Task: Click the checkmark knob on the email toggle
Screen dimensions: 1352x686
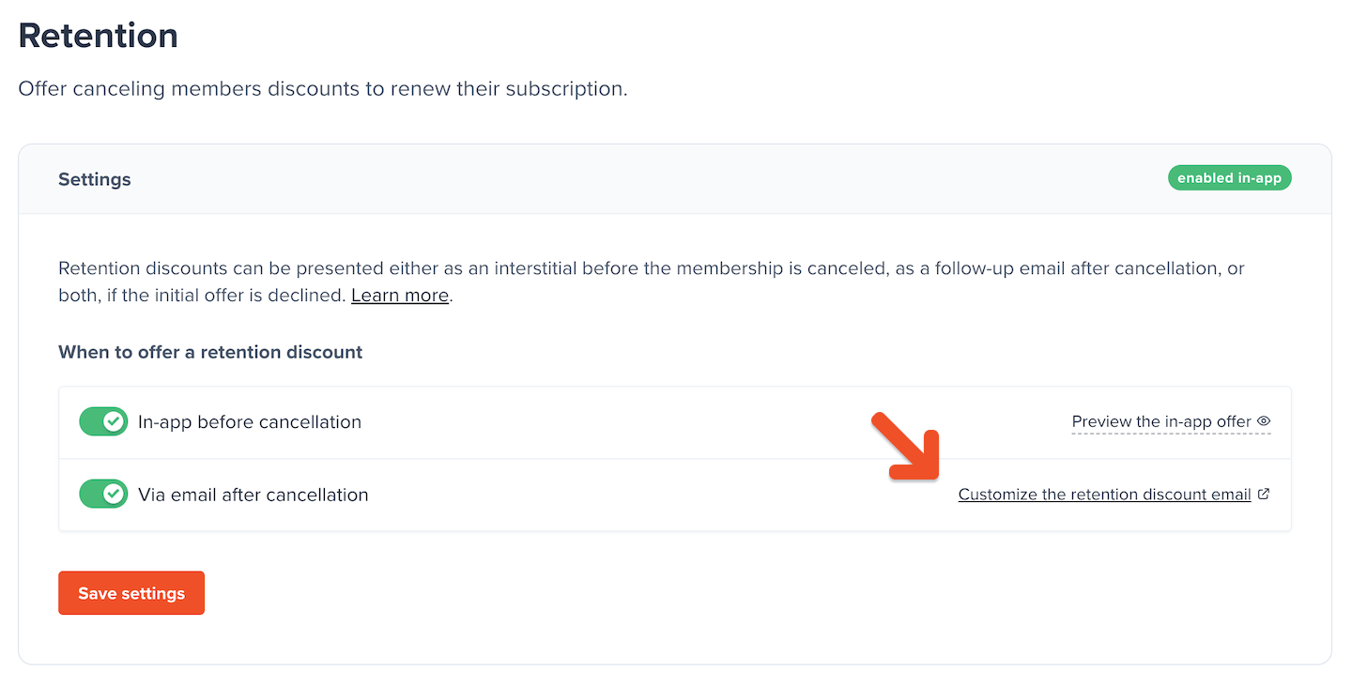Action: (115, 495)
